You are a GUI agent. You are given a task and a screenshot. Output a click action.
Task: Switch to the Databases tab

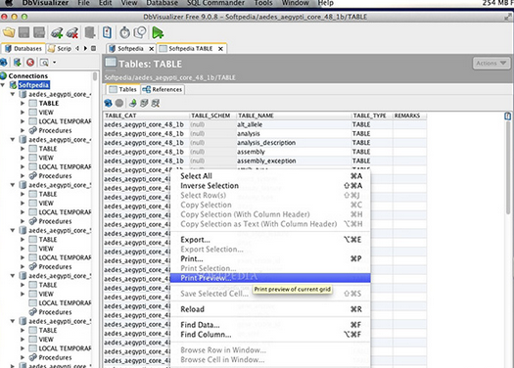[x=23, y=49]
